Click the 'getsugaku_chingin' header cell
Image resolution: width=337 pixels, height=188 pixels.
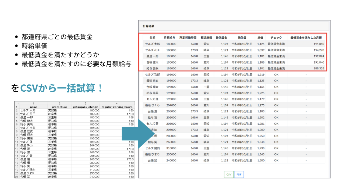86,107
